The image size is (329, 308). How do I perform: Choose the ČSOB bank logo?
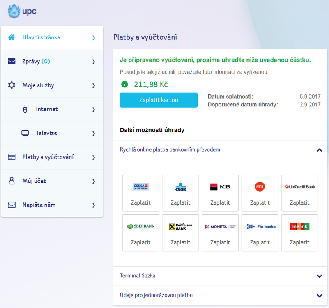click(180, 187)
